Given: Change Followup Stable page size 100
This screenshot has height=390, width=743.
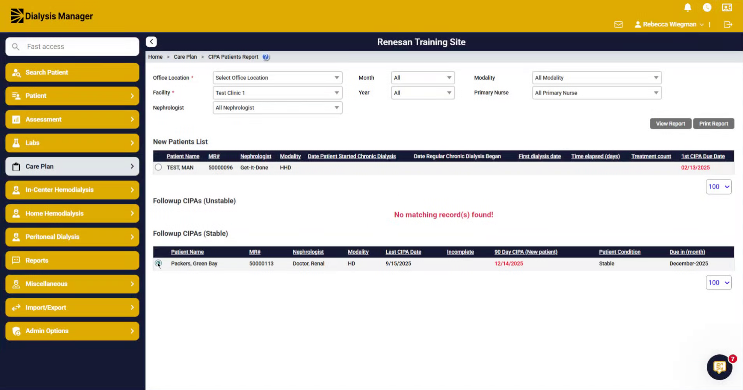Looking at the screenshot, I should [719, 282].
